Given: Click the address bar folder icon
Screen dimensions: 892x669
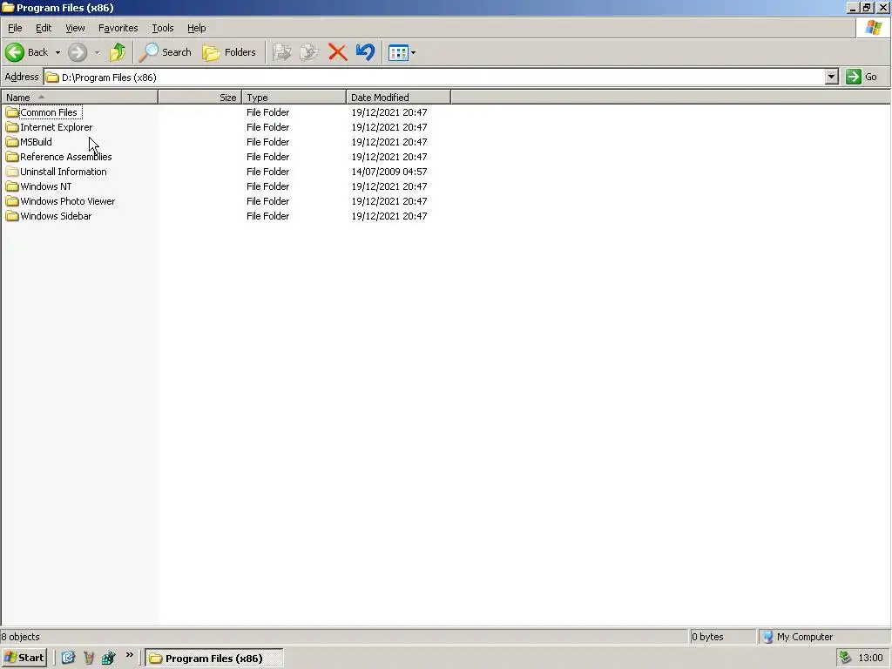Looking at the screenshot, I should tap(52, 78).
